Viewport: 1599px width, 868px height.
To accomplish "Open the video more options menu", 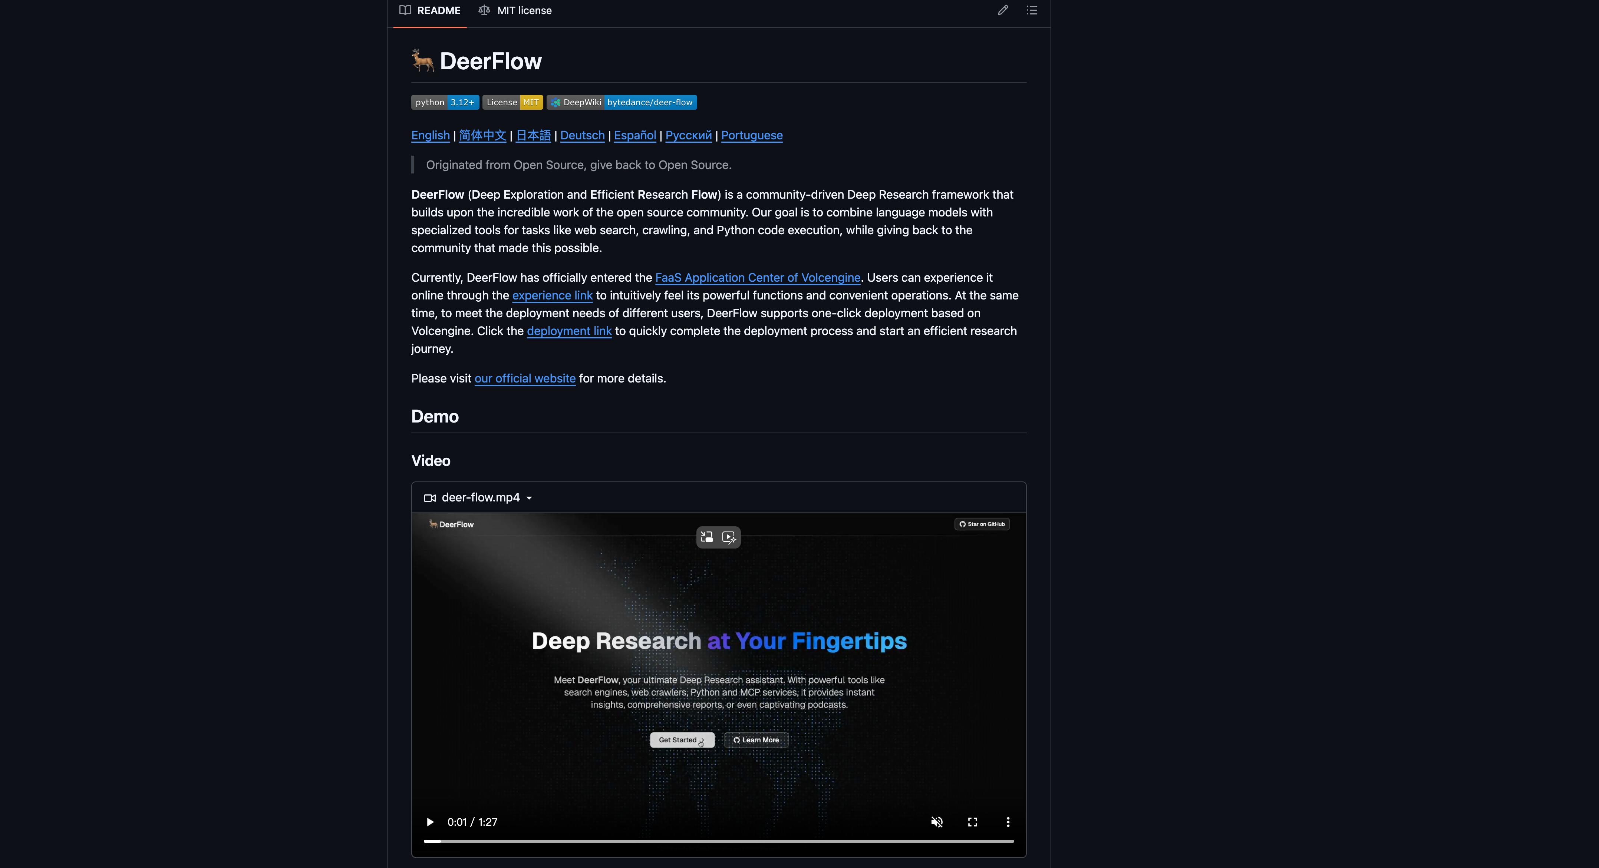I will coord(1008,822).
